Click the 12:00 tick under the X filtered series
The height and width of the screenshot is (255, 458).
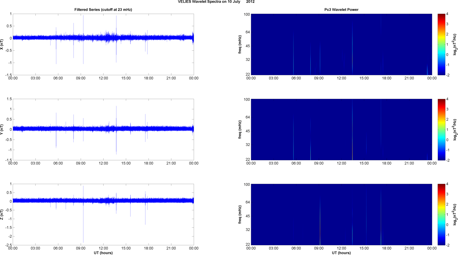(103, 78)
